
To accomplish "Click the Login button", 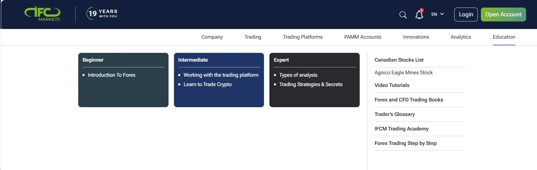I will pos(466,14).
